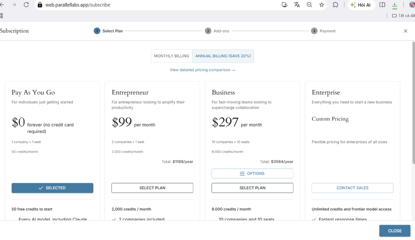The height and width of the screenshot is (240, 415).
Task: Click the browser forward arrow
Action: click(x=14, y=5)
